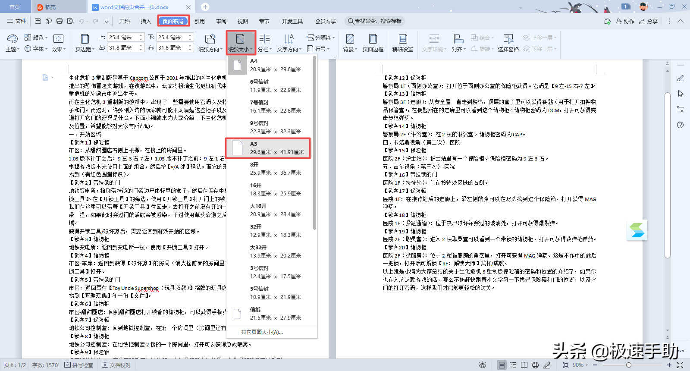Select 大16开 paper size

270,210
